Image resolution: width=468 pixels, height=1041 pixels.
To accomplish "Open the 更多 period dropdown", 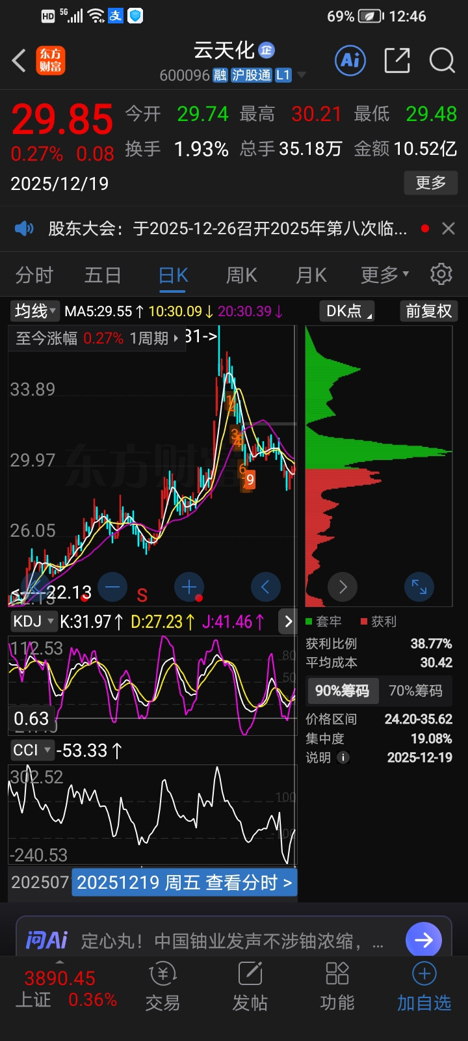I will pos(385,275).
